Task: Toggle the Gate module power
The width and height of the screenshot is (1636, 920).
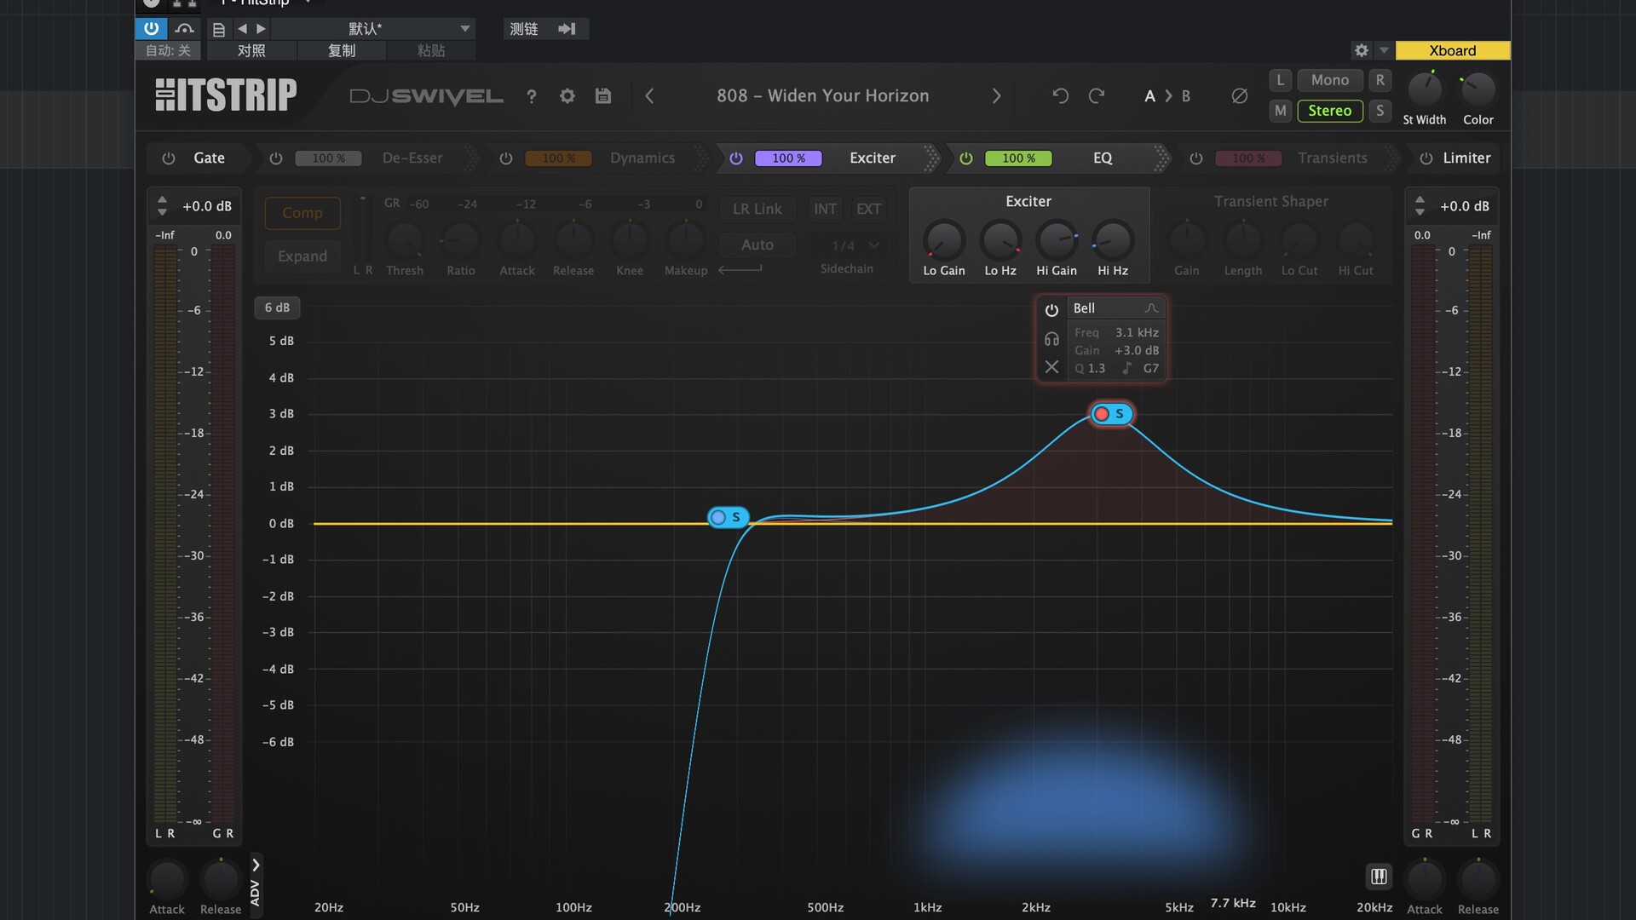Action: click(x=169, y=158)
